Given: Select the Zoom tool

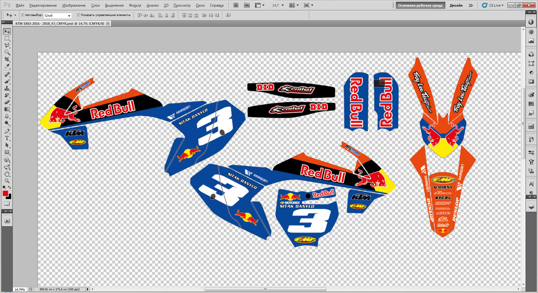Looking at the screenshot, I should click(7, 181).
